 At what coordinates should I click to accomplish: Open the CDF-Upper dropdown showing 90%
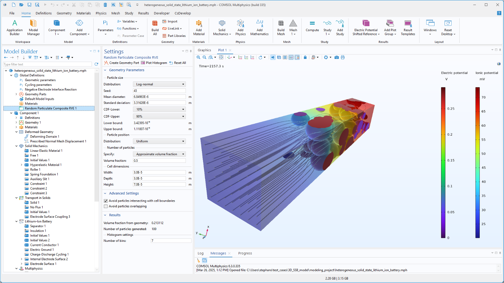tap(159, 117)
